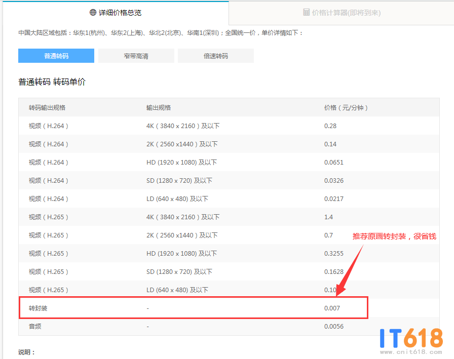Click the H.265 price 1.4 cell
The image size is (454, 359).
tap(328, 217)
